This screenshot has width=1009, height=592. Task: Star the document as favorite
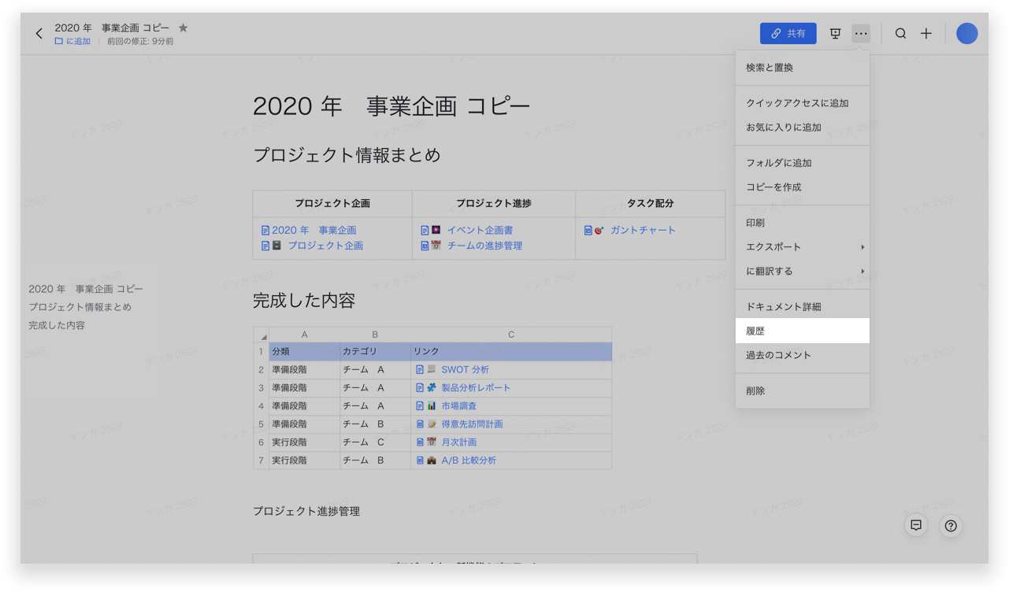tap(184, 28)
